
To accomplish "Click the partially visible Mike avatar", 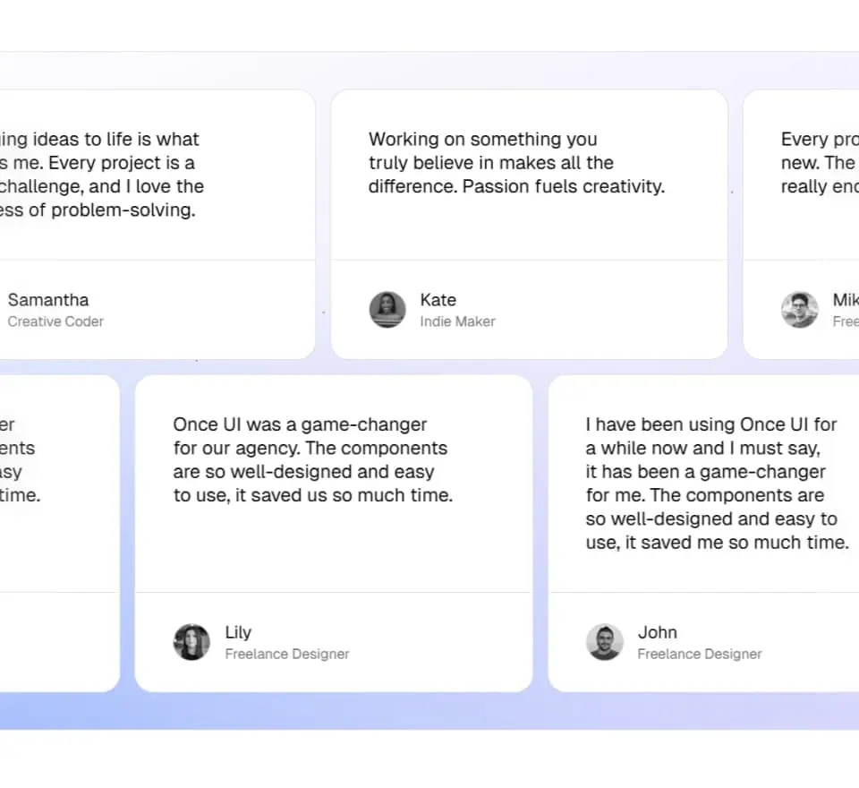I will (x=799, y=310).
